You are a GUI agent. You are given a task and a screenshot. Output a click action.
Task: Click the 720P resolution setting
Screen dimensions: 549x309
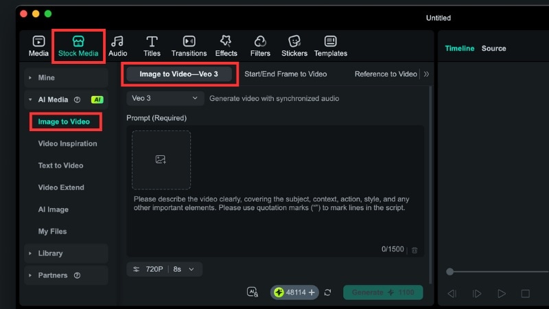pos(154,269)
